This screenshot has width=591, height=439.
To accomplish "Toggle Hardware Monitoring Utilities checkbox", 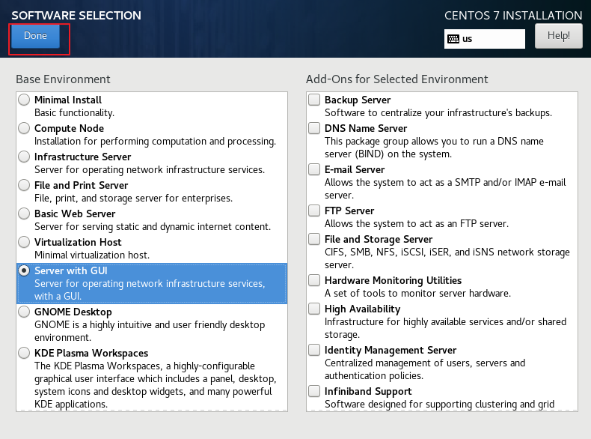I will [314, 280].
